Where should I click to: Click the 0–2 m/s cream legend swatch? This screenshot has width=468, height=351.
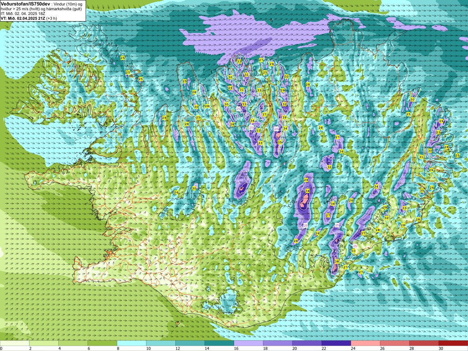tap(15, 343)
